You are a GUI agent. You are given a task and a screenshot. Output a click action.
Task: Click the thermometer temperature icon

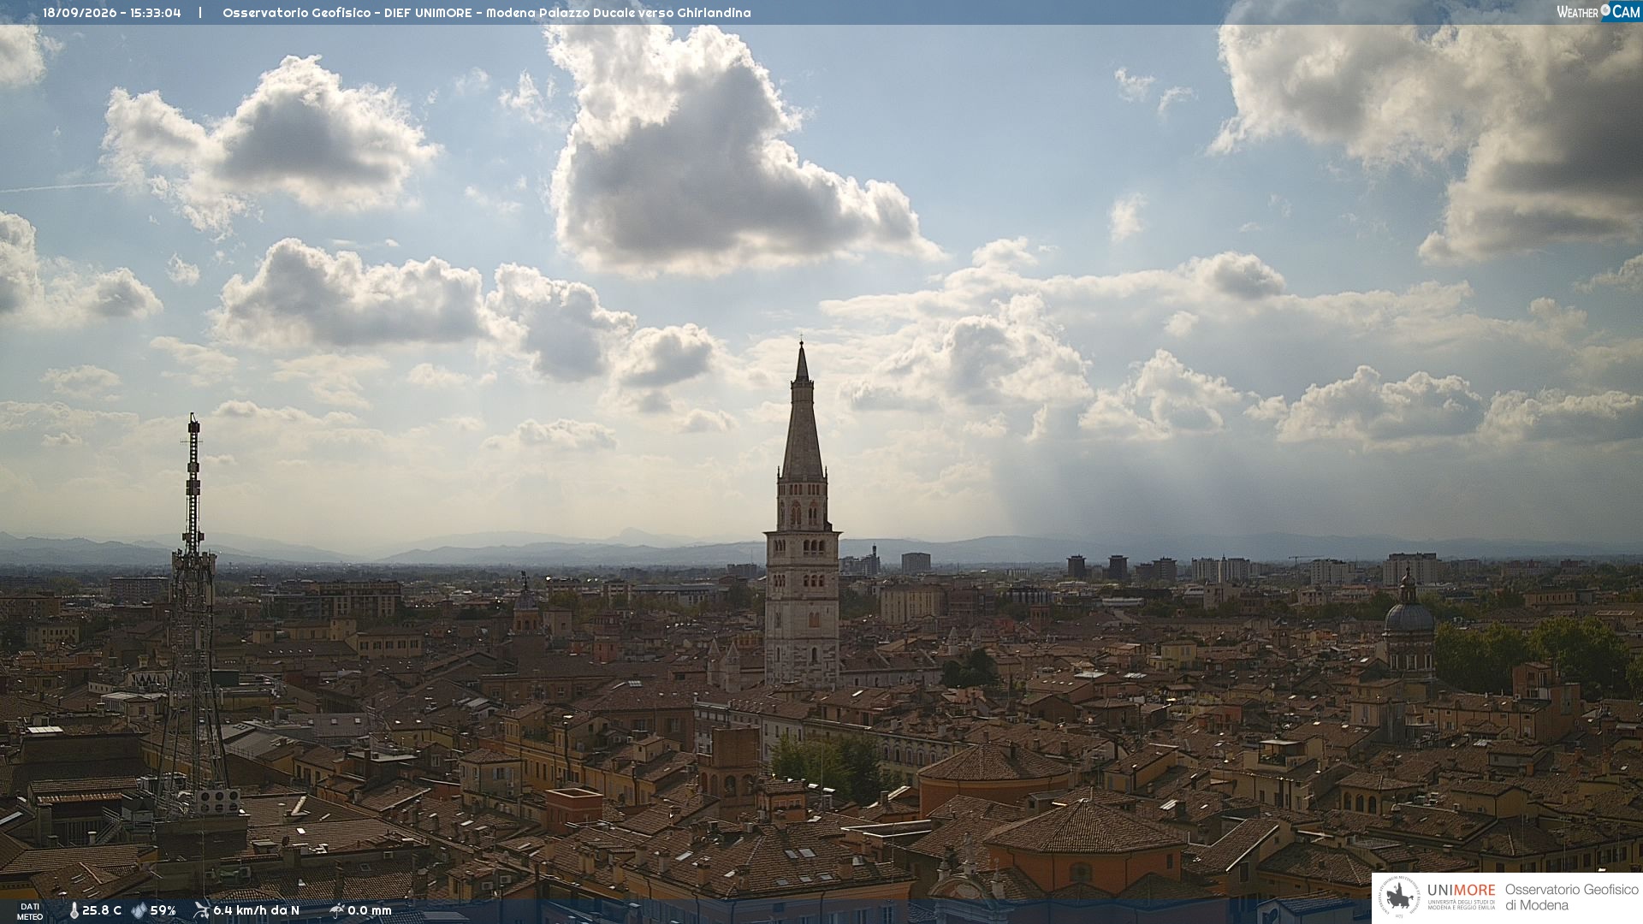click(x=74, y=910)
